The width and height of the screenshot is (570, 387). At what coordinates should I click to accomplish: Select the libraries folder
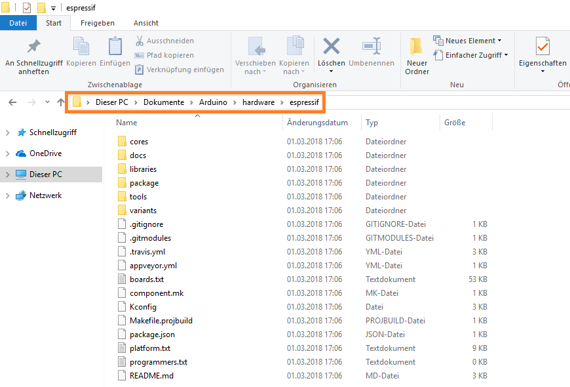tap(143, 169)
